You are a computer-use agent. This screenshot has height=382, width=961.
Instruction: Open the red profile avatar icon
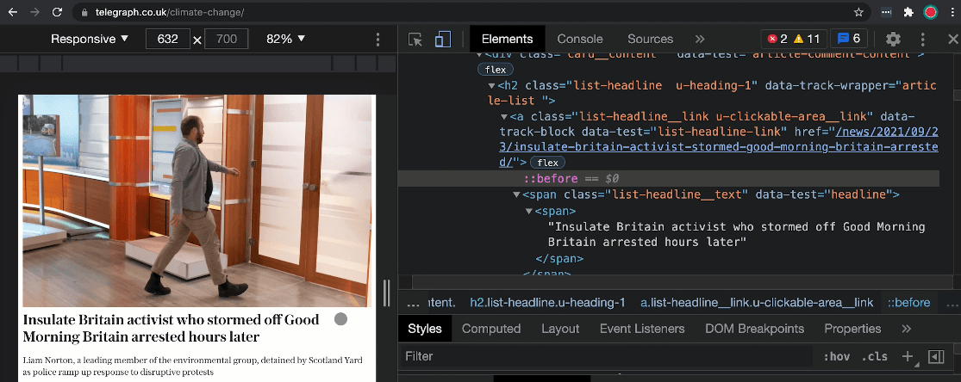(x=930, y=12)
